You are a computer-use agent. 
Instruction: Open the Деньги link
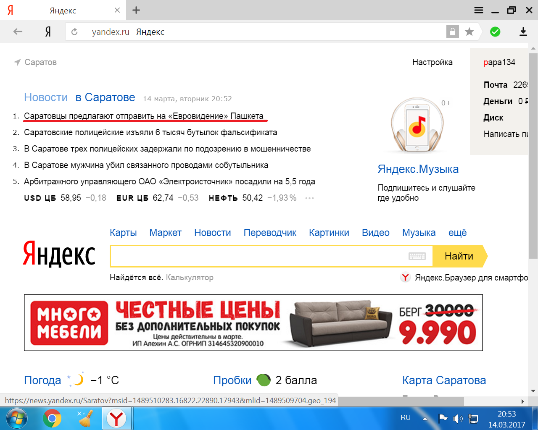pos(498,101)
